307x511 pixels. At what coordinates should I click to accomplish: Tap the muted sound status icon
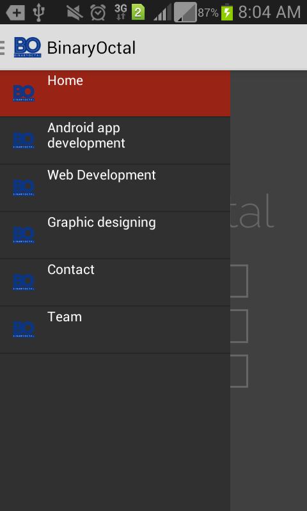point(75,13)
